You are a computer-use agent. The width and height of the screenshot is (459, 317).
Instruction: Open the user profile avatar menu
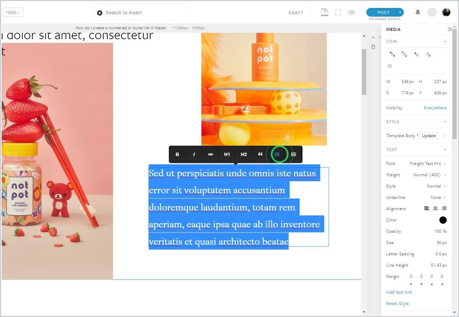pyautogui.click(x=446, y=12)
